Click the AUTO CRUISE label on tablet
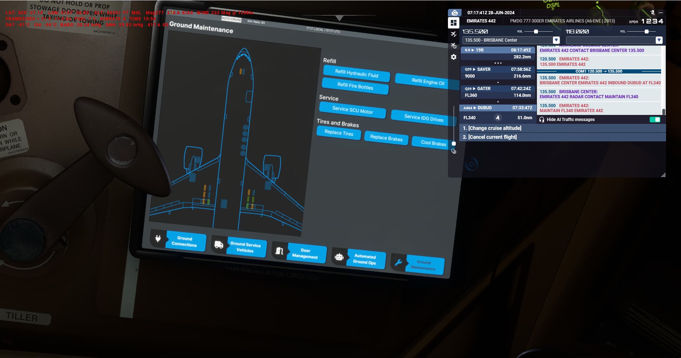The image size is (681, 358). [x=231, y=19]
